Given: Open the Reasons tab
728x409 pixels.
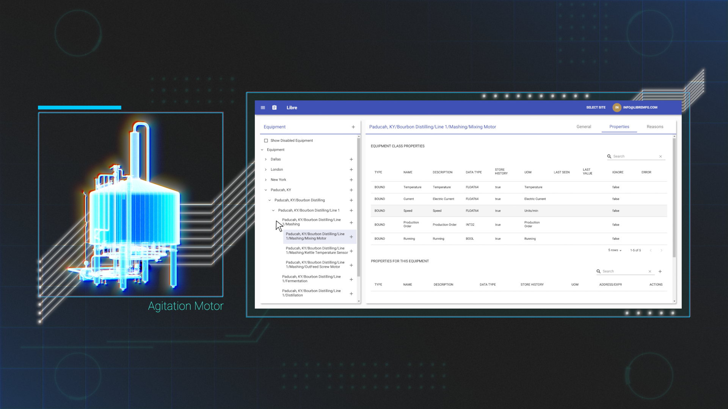Looking at the screenshot, I should (x=655, y=127).
